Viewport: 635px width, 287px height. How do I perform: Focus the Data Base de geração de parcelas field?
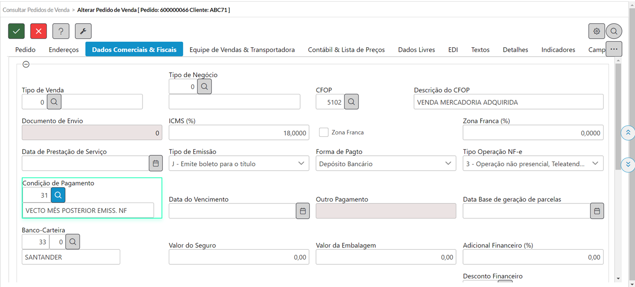pyautogui.click(x=527, y=211)
